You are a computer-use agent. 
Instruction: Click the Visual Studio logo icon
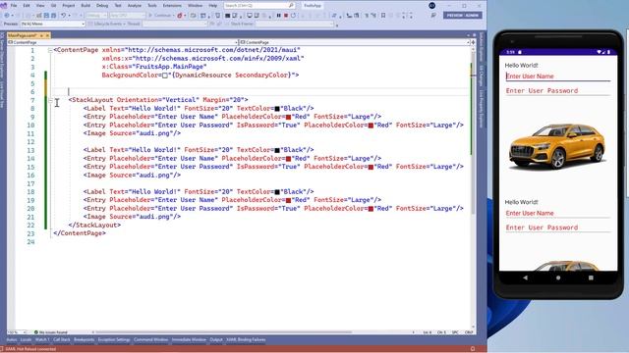click(x=4, y=6)
